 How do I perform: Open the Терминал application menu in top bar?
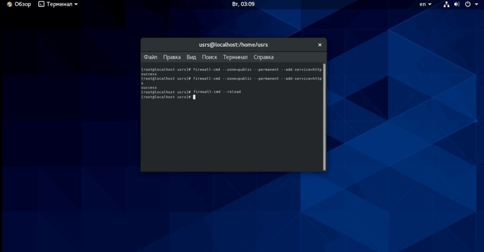click(x=58, y=4)
